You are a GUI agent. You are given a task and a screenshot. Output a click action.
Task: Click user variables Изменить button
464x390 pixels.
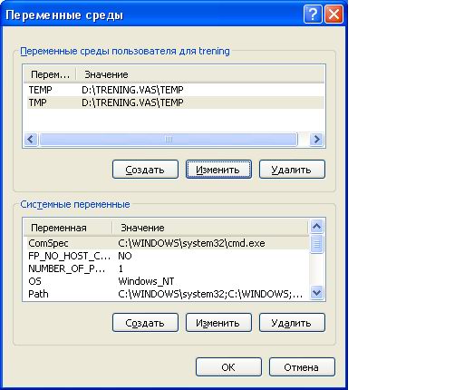coord(218,170)
